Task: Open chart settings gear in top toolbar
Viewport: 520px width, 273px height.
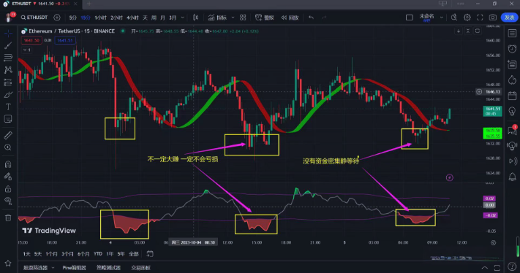Action: click(467, 18)
